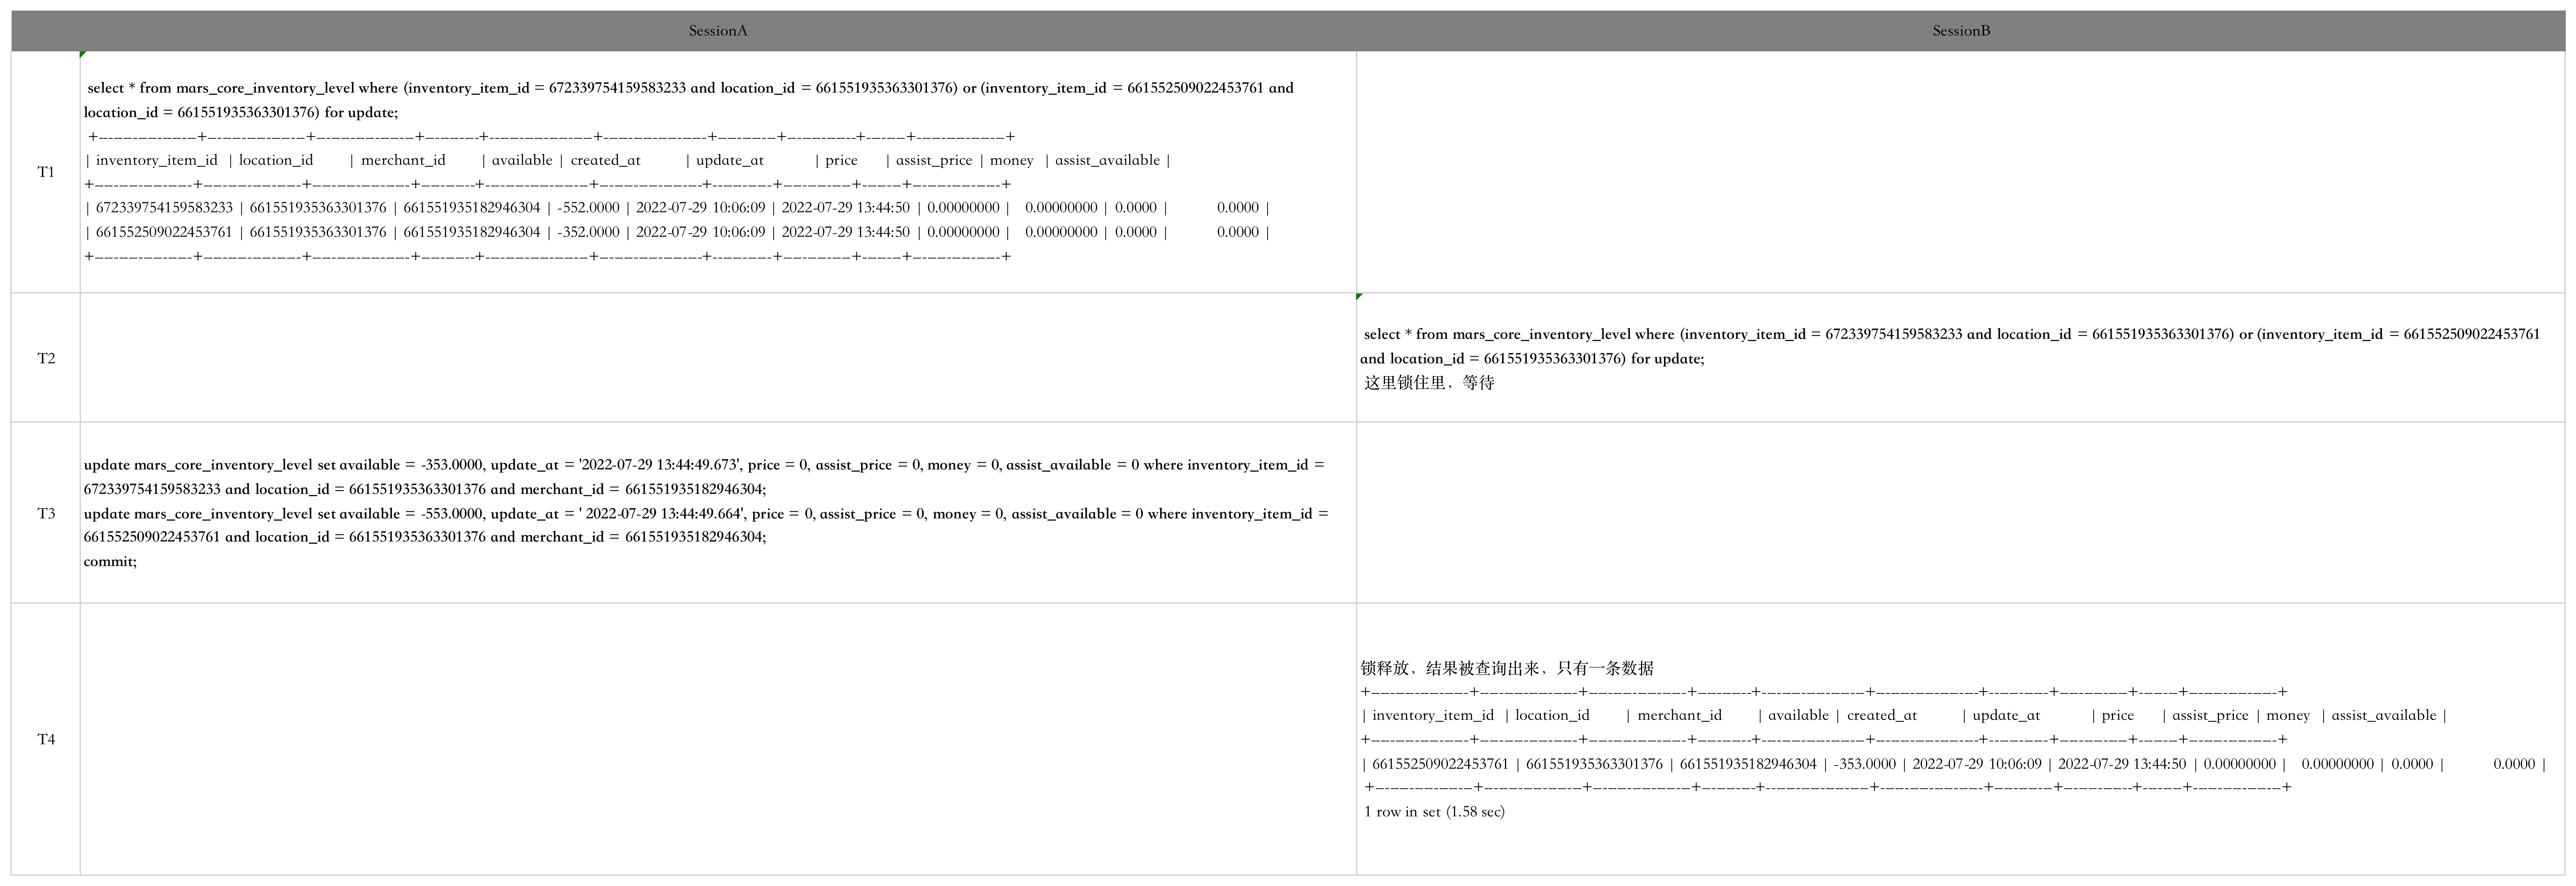Select the T2 row label cell
Viewport: 2576px width, 886px height.
[46, 358]
